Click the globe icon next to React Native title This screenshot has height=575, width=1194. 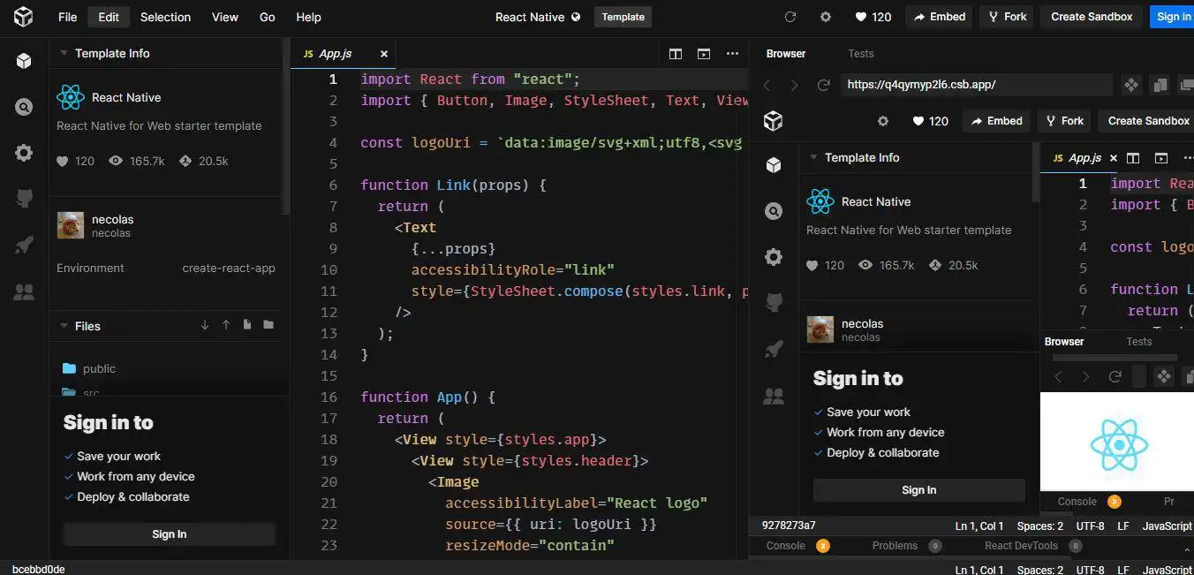pos(576,17)
